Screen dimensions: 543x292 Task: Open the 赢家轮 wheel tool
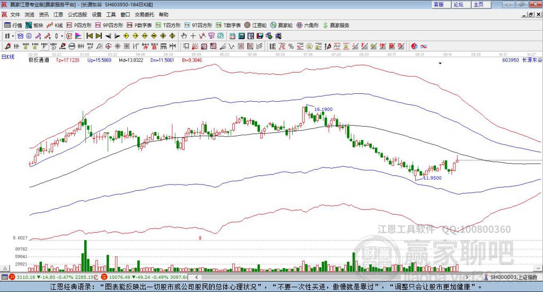(x=282, y=25)
